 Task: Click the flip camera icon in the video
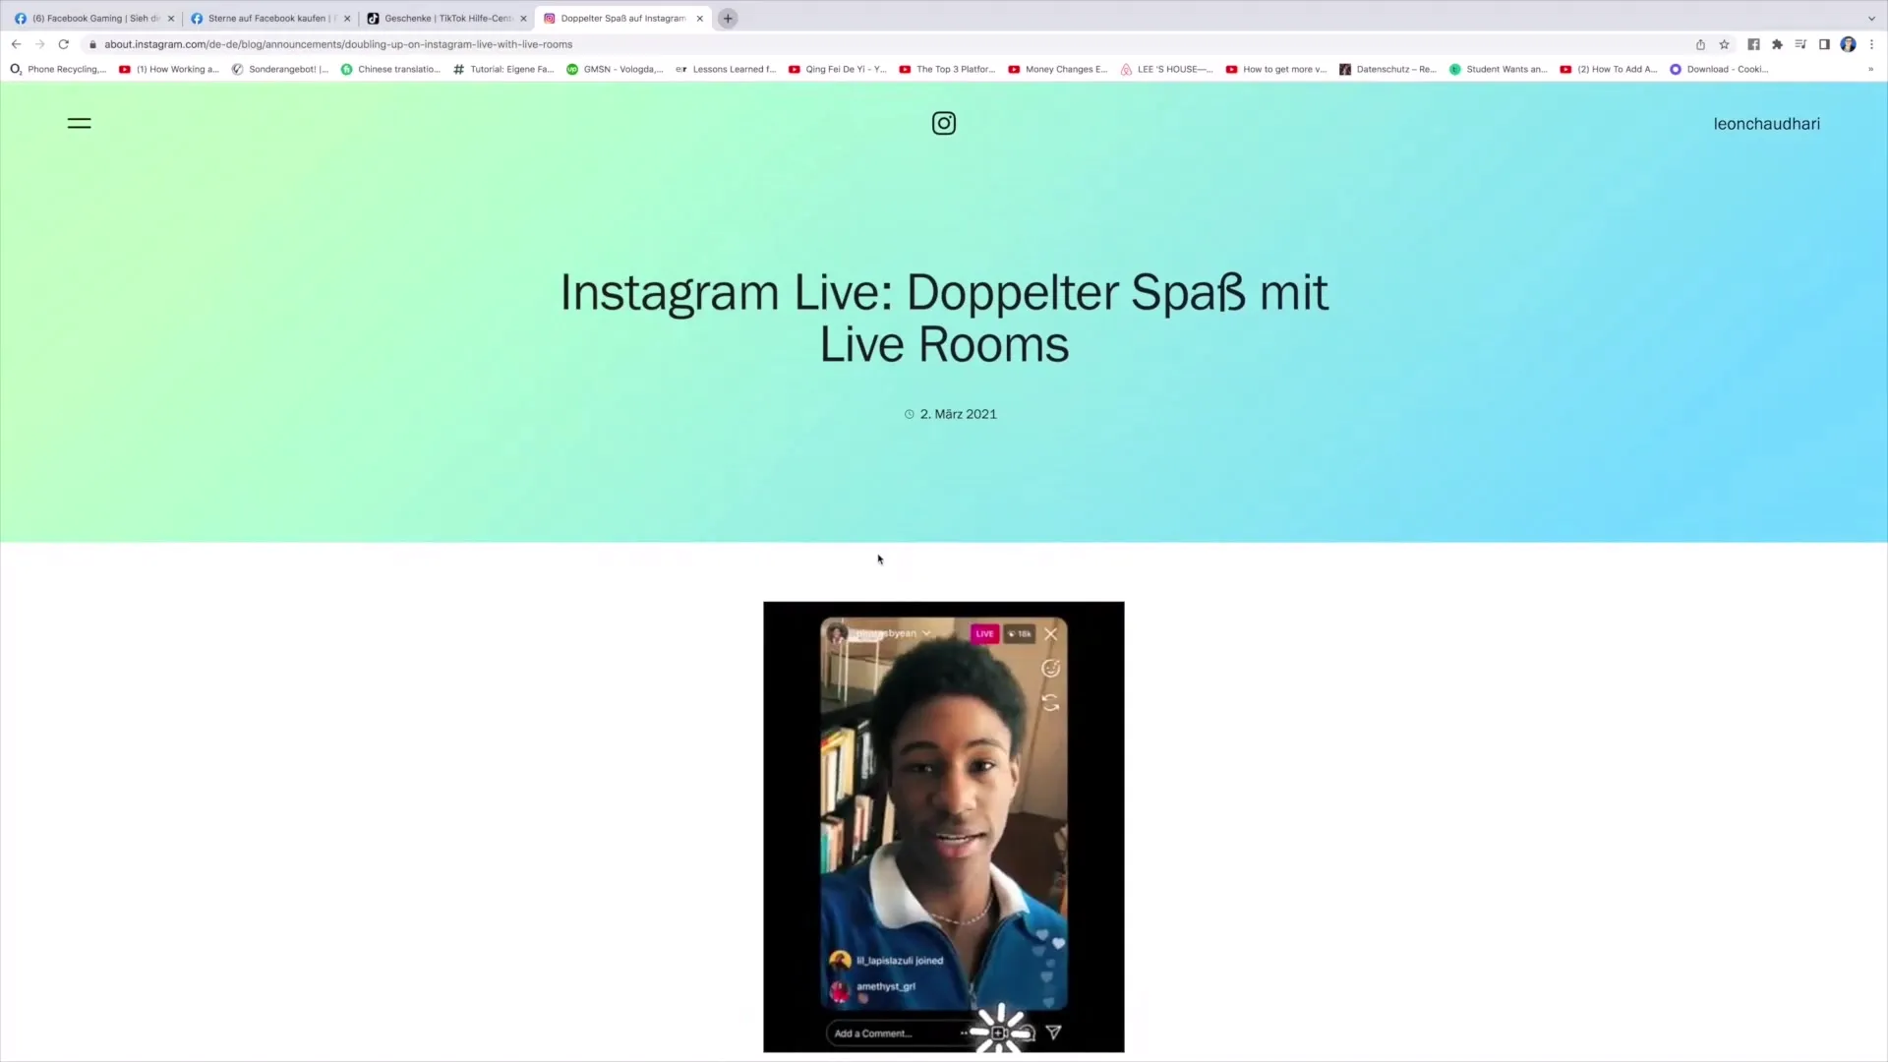(x=1051, y=703)
